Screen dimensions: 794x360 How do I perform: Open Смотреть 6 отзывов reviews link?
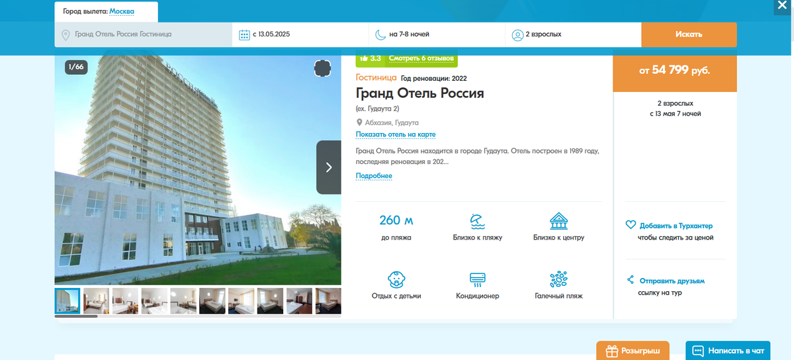click(421, 58)
